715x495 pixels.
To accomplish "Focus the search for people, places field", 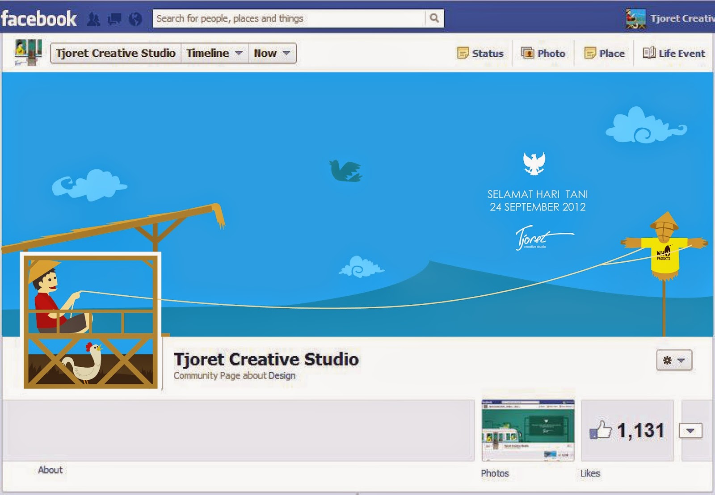I will 289,18.
